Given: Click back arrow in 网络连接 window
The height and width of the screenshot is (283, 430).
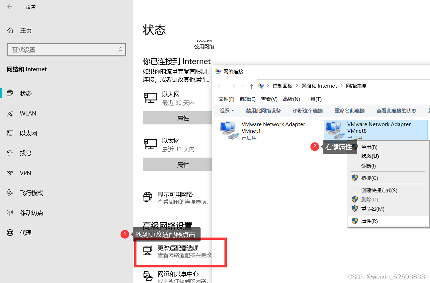Looking at the screenshot, I should (x=220, y=86).
